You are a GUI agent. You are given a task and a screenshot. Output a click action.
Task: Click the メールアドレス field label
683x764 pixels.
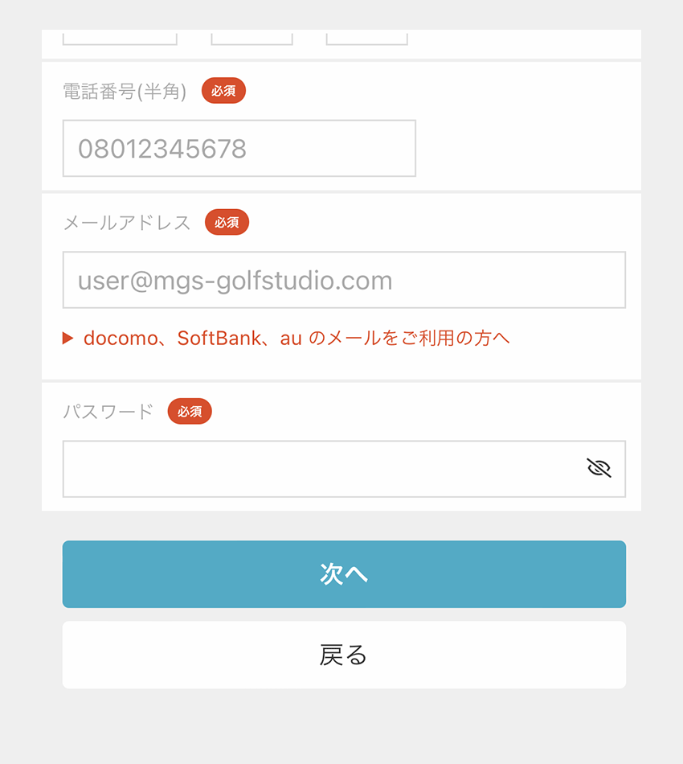click(127, 223)
